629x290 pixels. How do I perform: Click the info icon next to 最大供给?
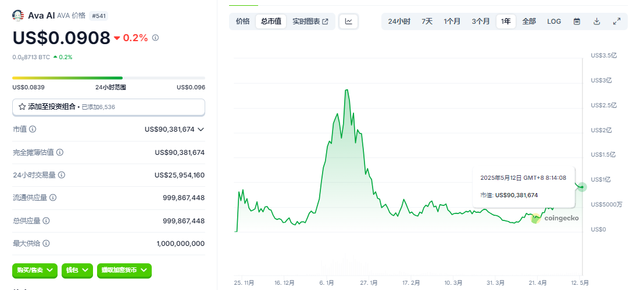coord(46,244)
